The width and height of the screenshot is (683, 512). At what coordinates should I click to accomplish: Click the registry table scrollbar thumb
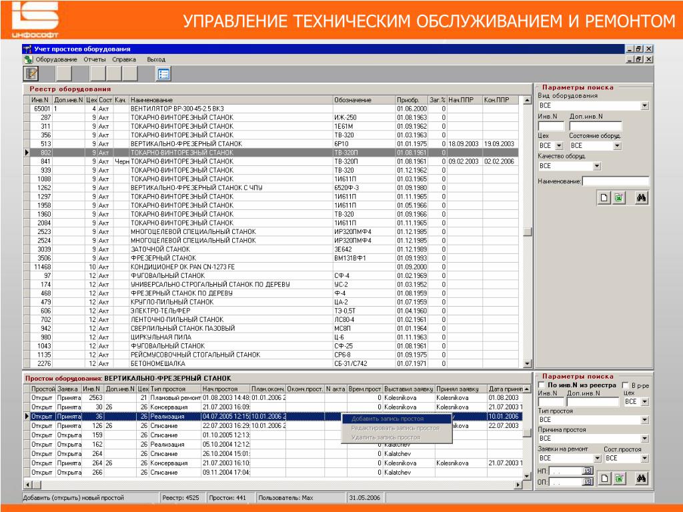pyautogui.click(x=528, y=231)
